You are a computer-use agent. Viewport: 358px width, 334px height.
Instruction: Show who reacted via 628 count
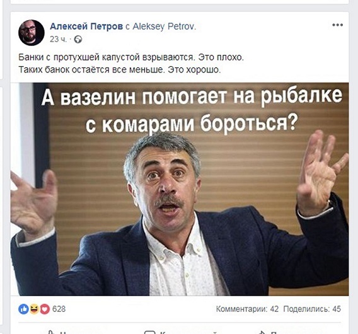coord(59,309)
